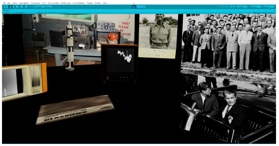The height and width of the screenshot is (146, 279).
Task: Click the Play button to stop playing
Action: pos(134,7)
